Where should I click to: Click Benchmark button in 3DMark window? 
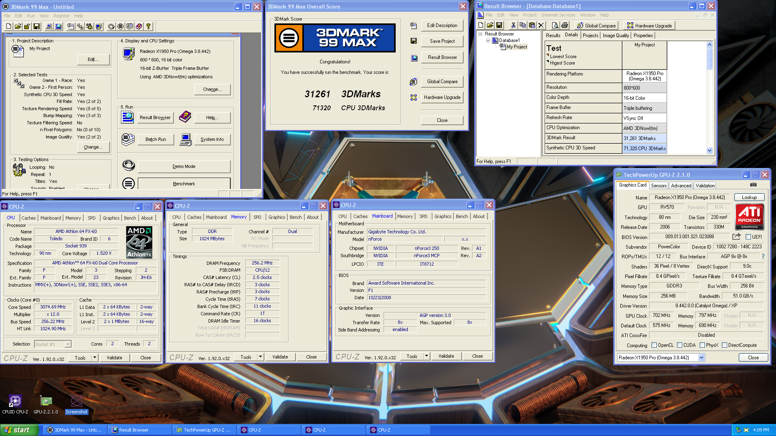point(184,184)
